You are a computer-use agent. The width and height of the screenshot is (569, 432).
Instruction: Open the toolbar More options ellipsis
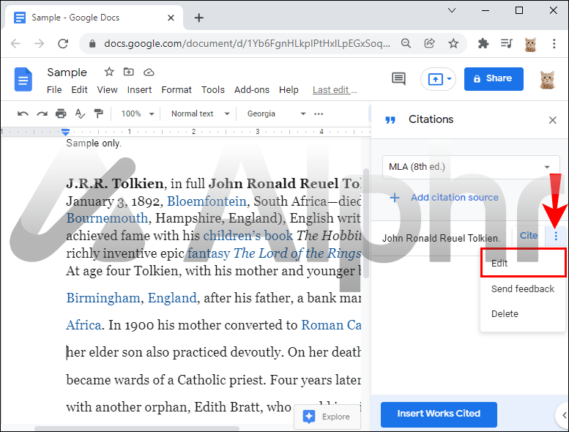[x=319, y=114]
